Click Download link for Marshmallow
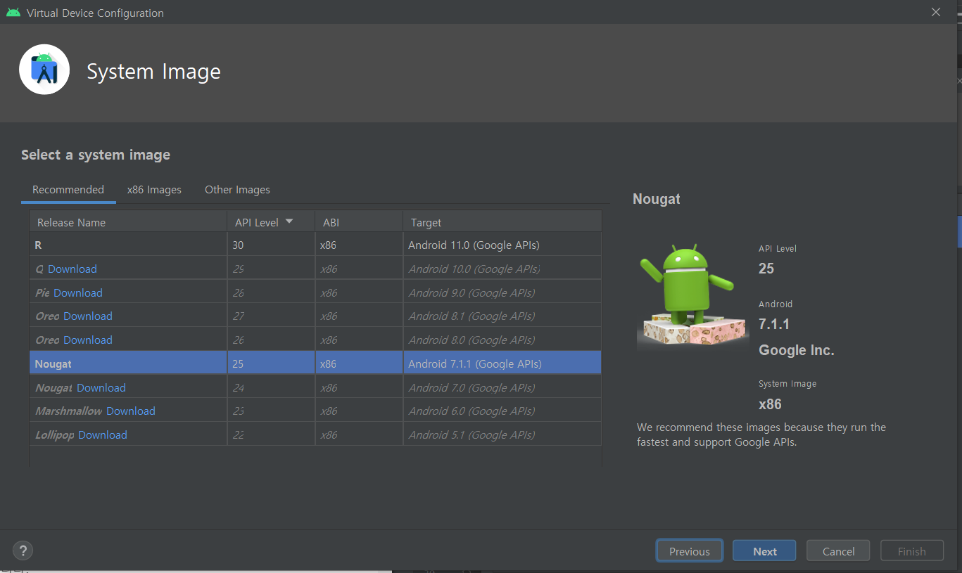 click(131, 411)
